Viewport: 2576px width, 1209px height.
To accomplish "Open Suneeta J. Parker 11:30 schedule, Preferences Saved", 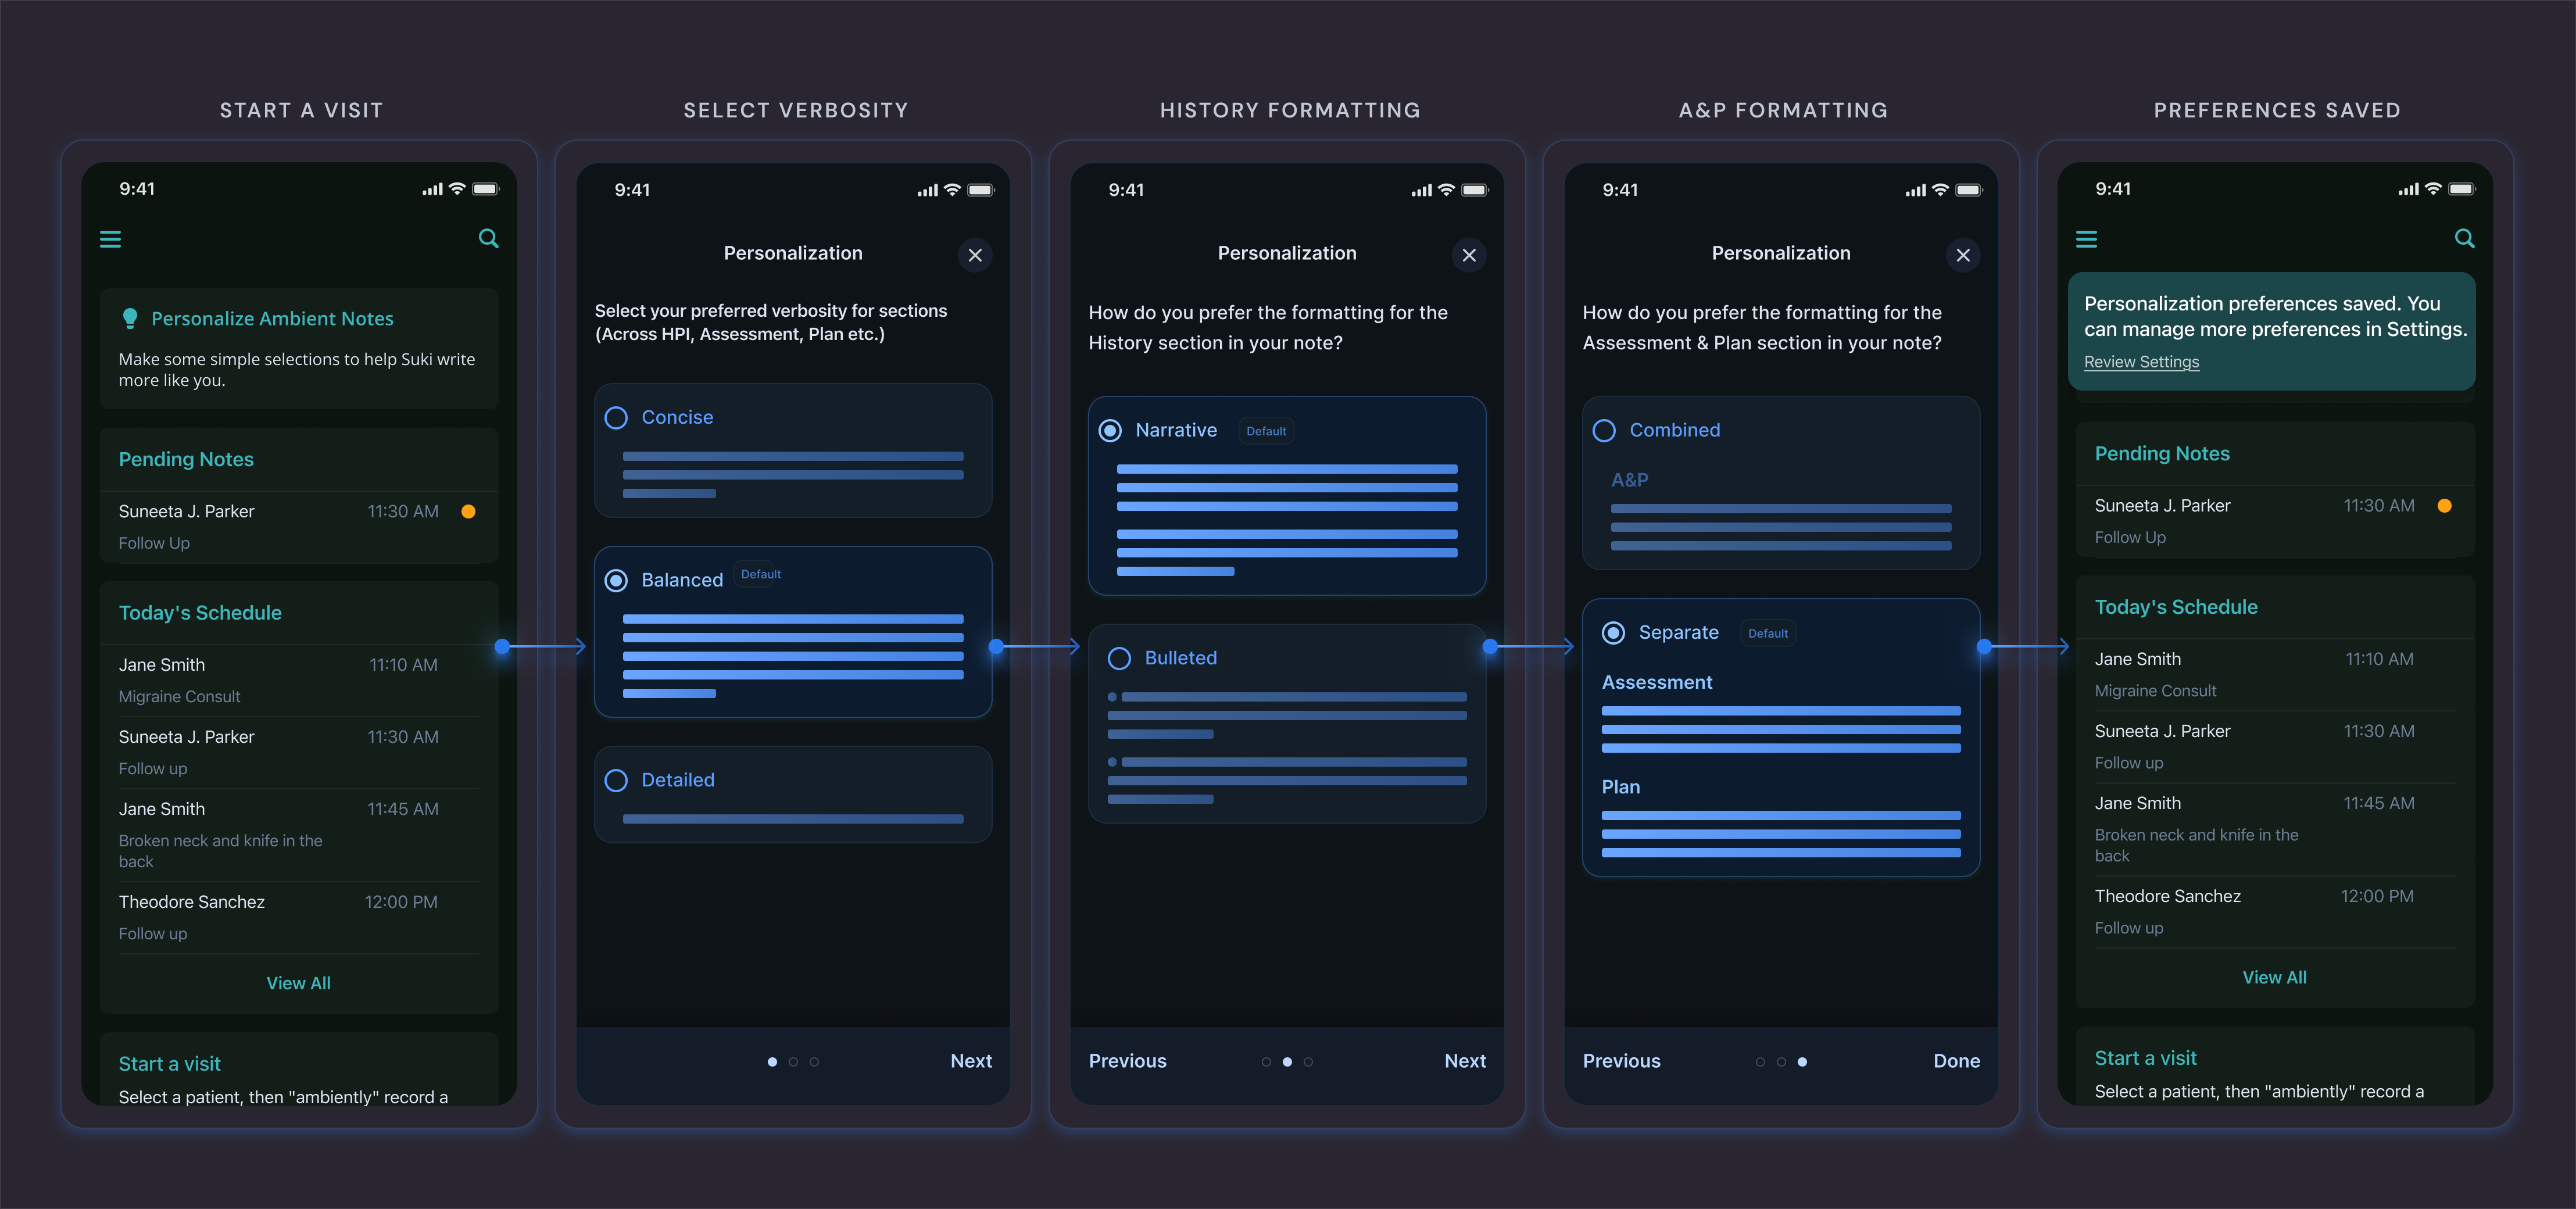I will pos(2275,746).
